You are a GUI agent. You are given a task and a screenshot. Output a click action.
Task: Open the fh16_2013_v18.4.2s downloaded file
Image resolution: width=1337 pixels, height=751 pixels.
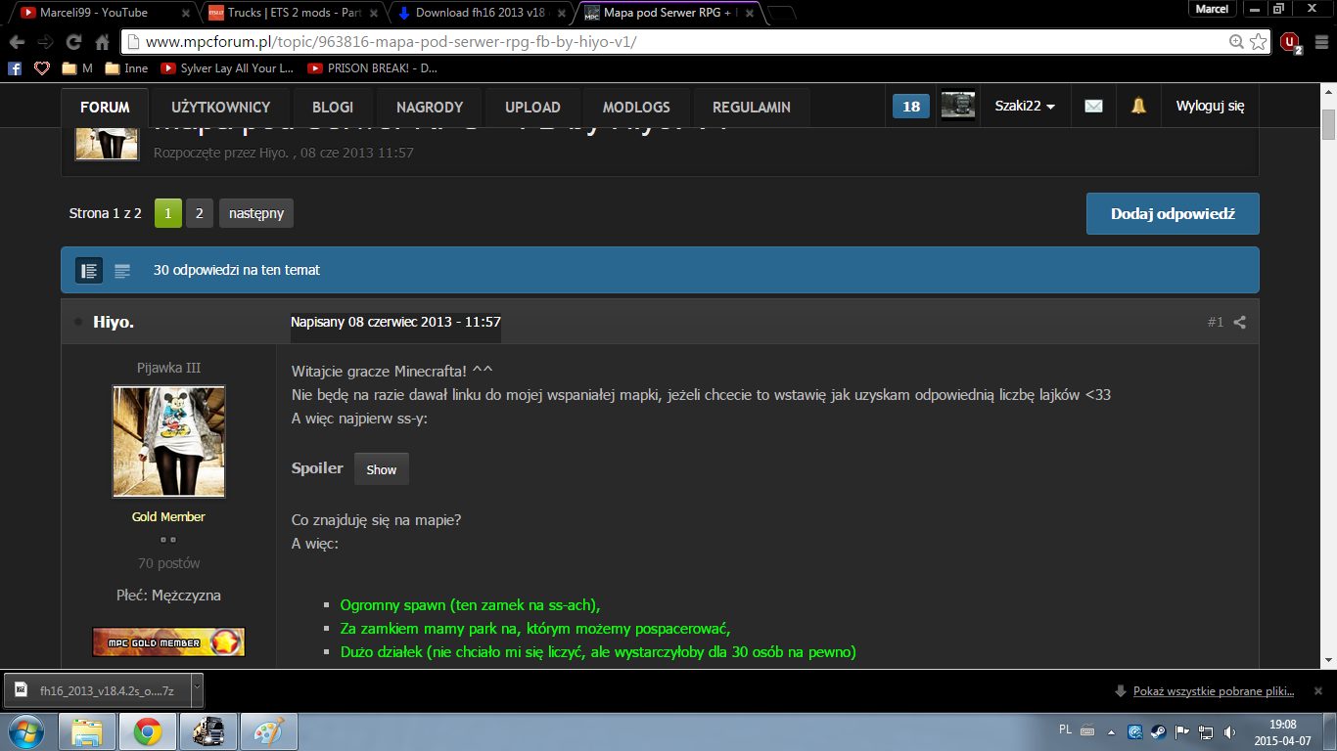(96, 689)
